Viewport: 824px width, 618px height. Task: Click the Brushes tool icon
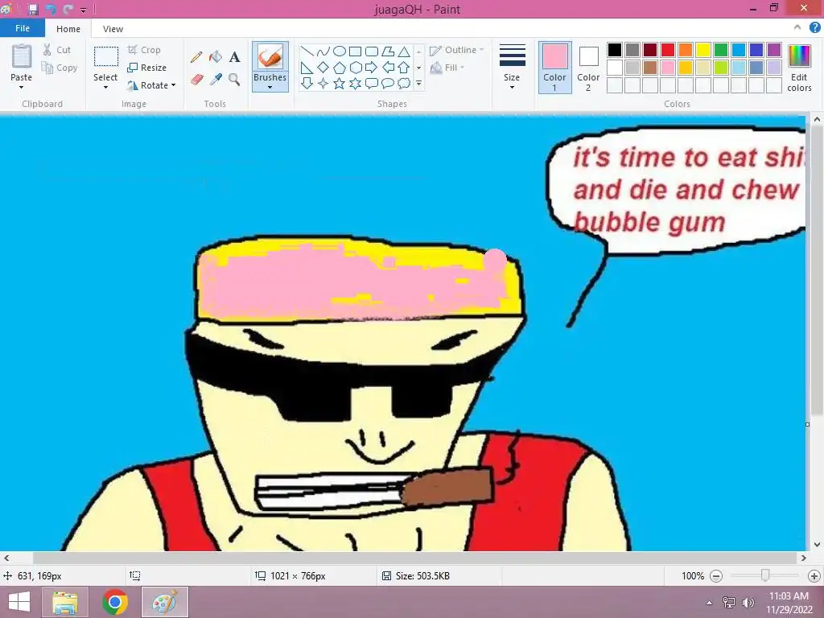coord(270,57)
